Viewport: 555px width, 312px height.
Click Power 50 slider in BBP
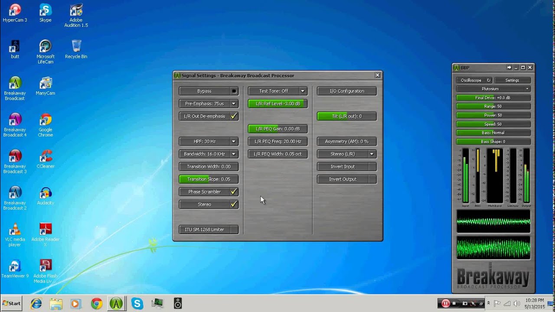click(x=493, y=115)
